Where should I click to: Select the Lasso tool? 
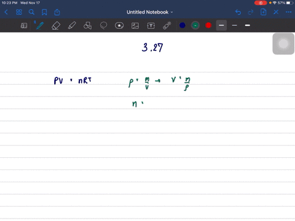click(x=103, y=26)
